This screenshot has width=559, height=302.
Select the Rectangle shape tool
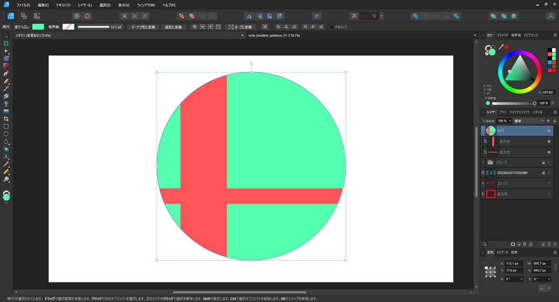point(6,126)
